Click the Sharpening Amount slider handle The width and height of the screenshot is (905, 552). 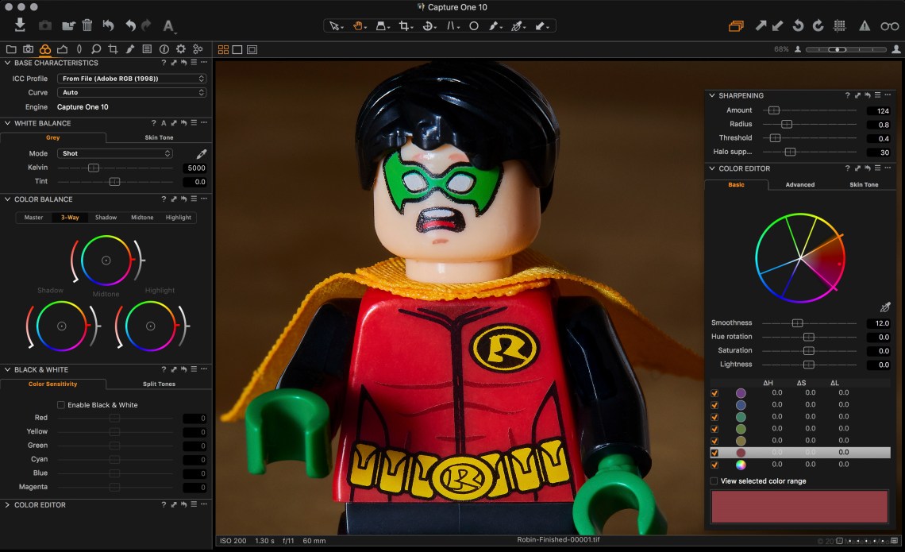point(773,111)
